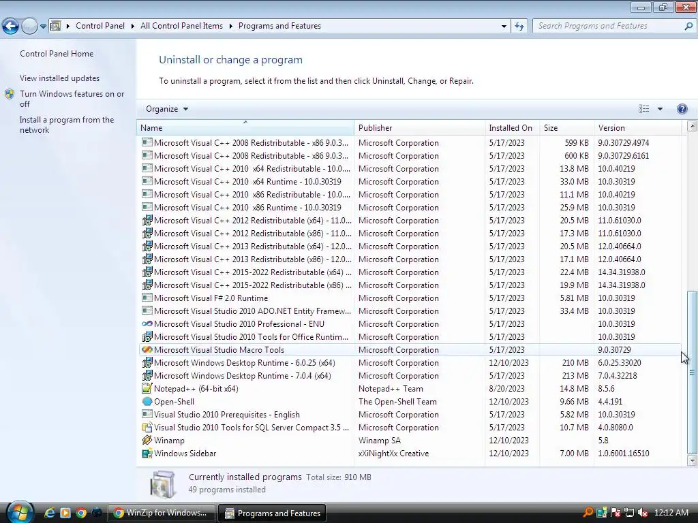
Task: Open View installed updates
Action: pyautogui.click(x=60, y=78)
